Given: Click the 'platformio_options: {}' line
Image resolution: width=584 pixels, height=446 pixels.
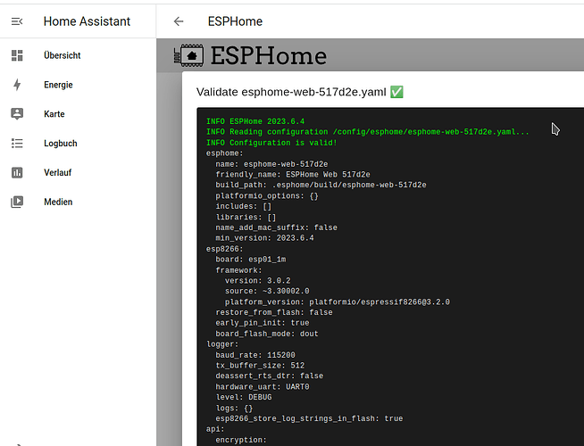Looking at the screenshot, I should tap(267, 195).
